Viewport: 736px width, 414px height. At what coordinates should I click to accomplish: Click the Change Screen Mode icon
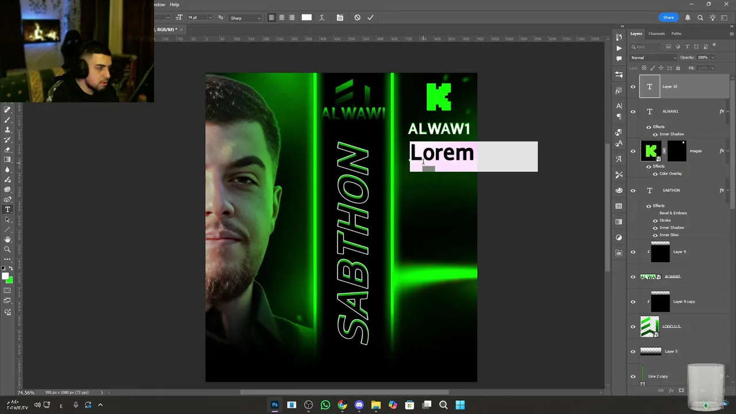[7, 300]
